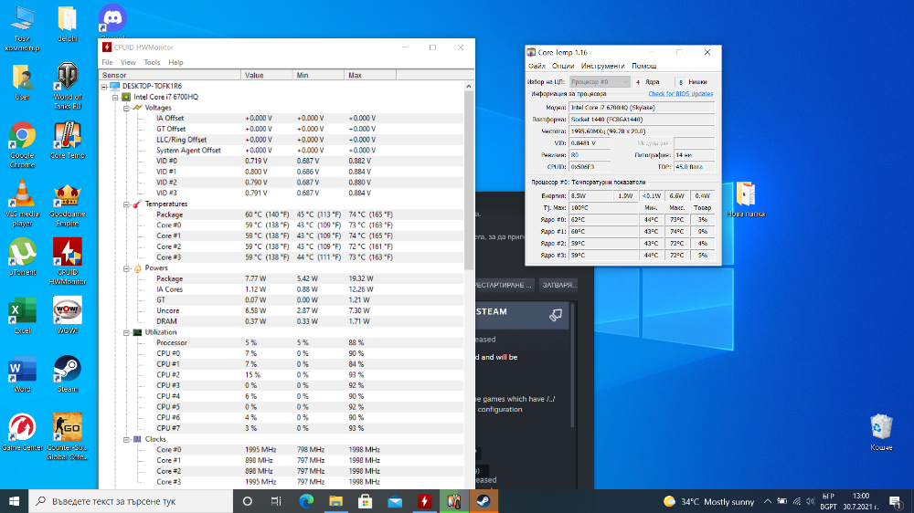Launch Excel from the desktop
The height and width of the screenshot is (513, 914).
pos(22,316)
